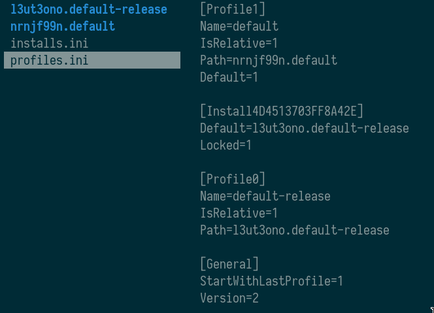Click the Default=1 line in preview

click(x=229, y=78)
